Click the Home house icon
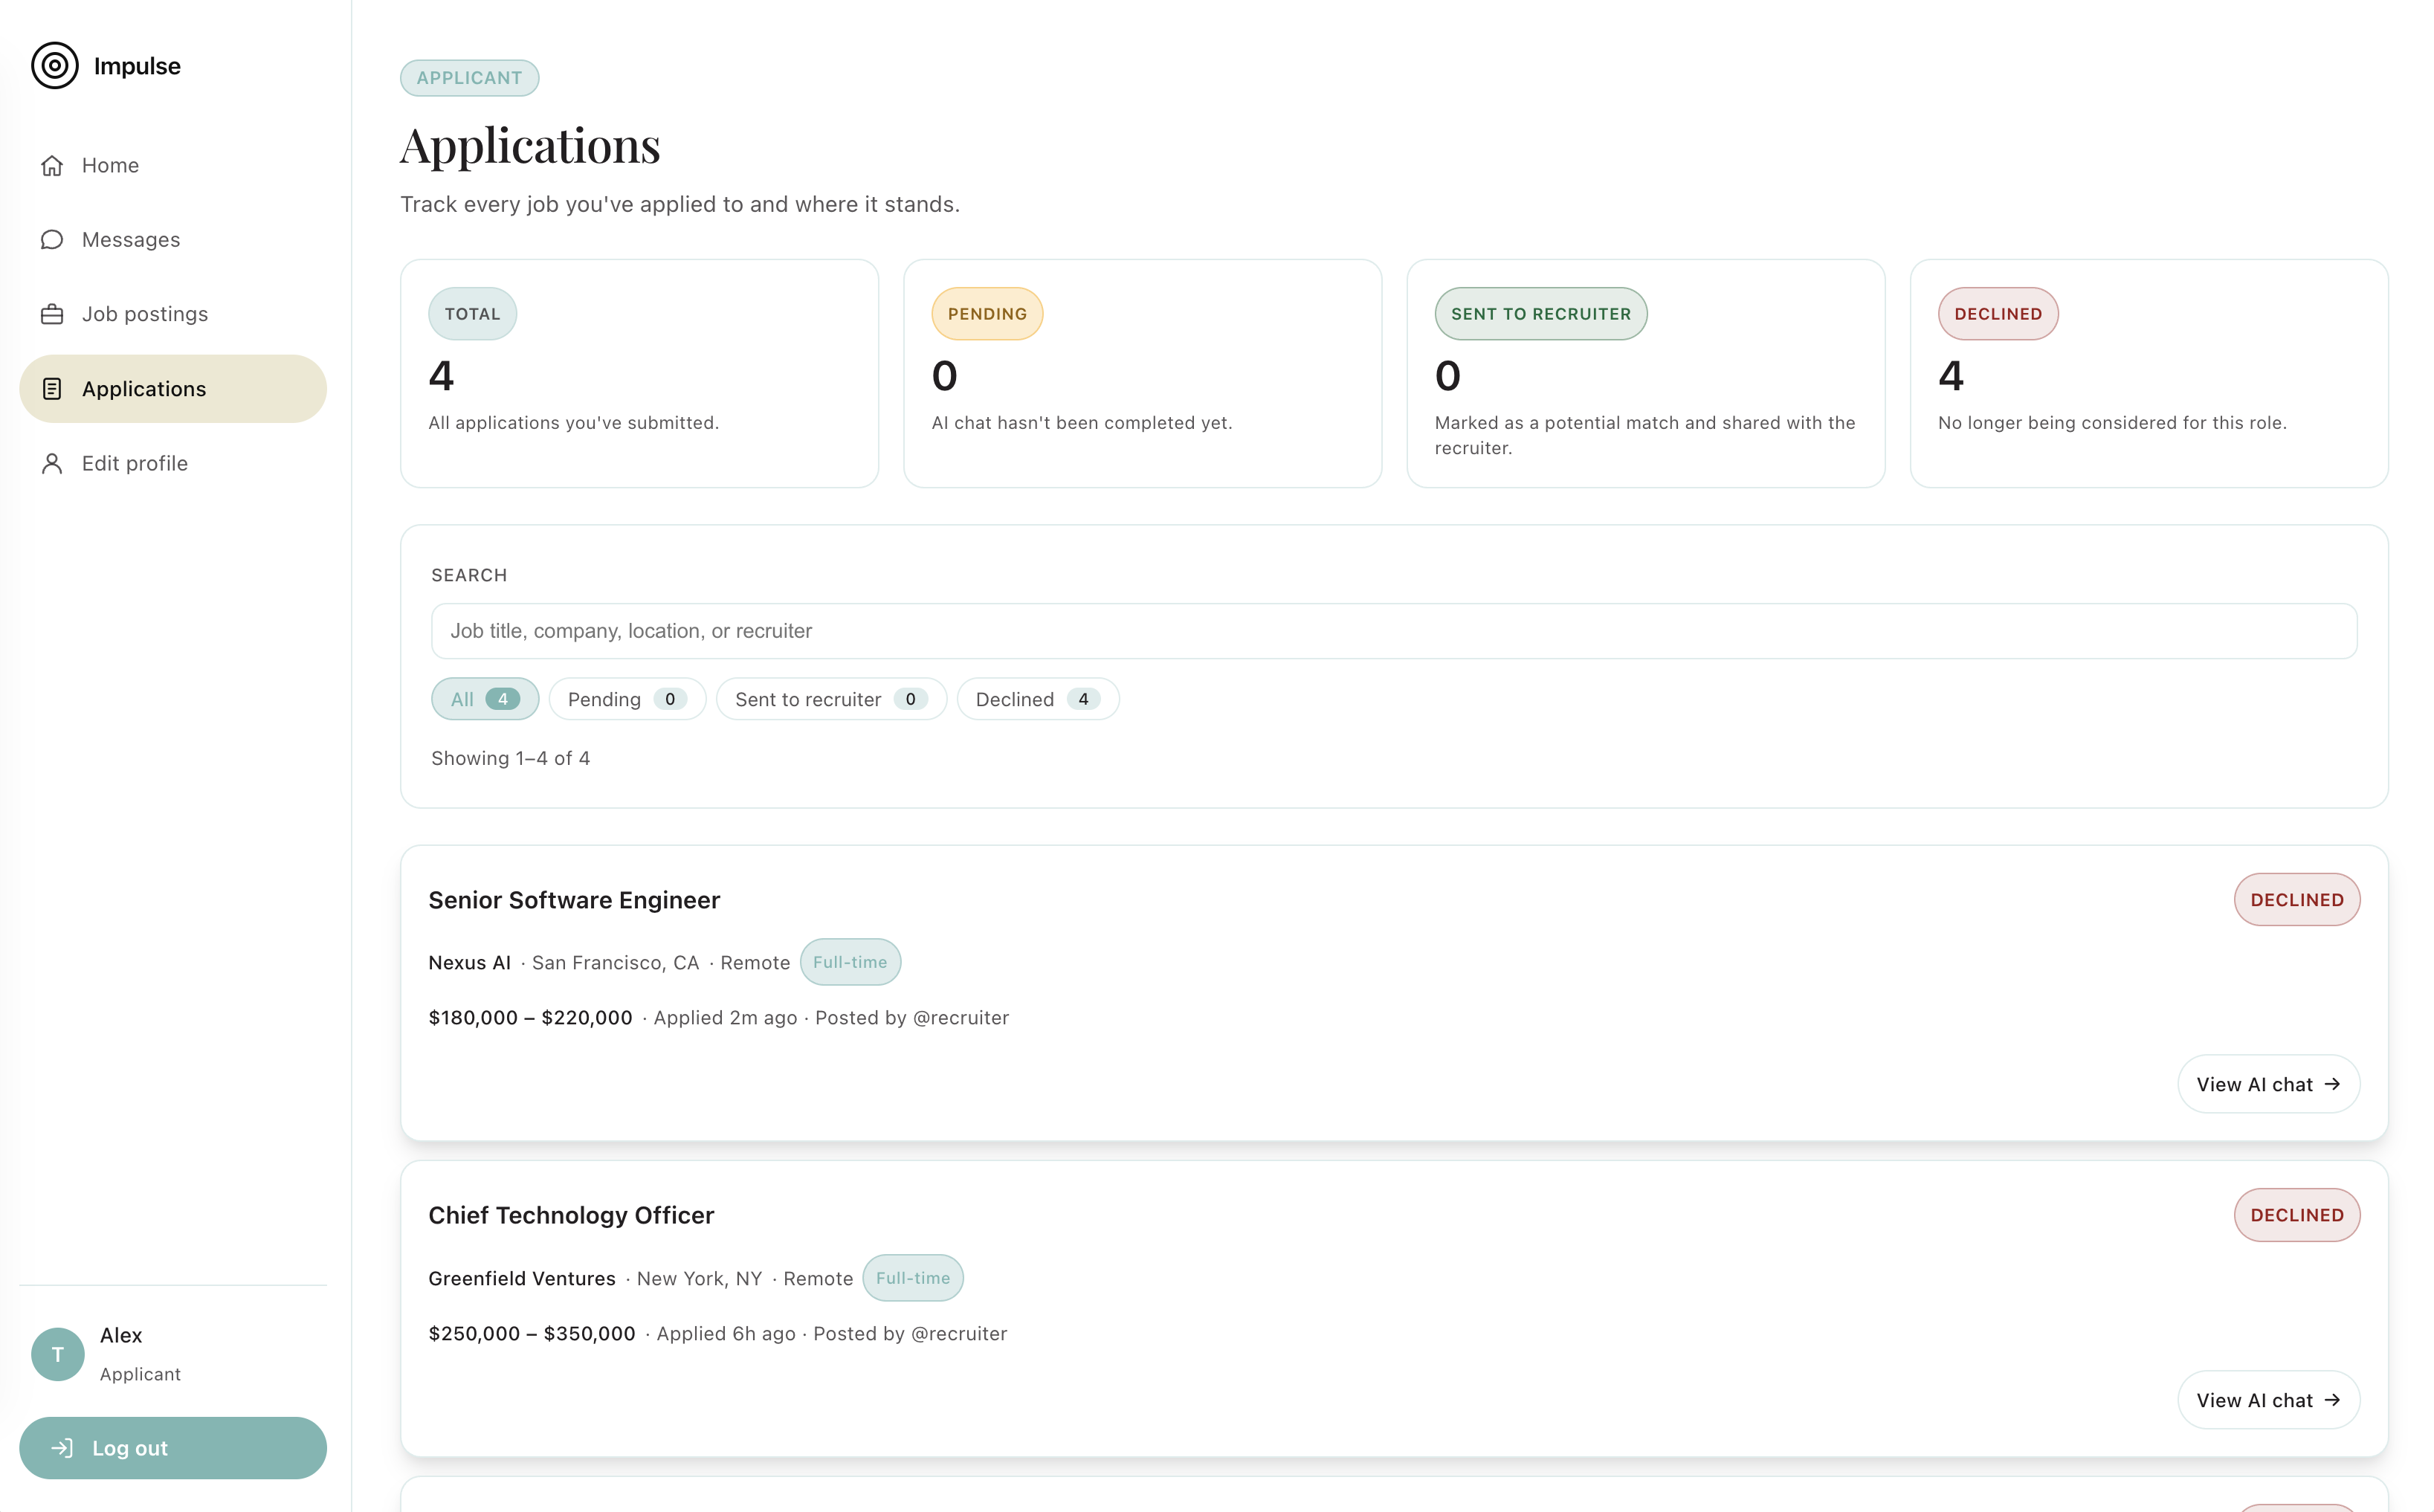 coord(52,165)
